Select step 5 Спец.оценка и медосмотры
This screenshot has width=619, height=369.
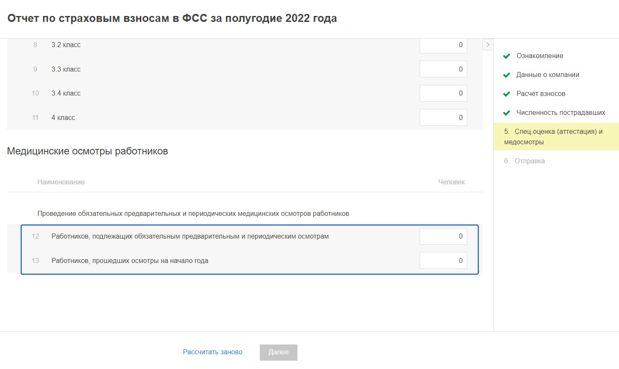pos(553,137)
